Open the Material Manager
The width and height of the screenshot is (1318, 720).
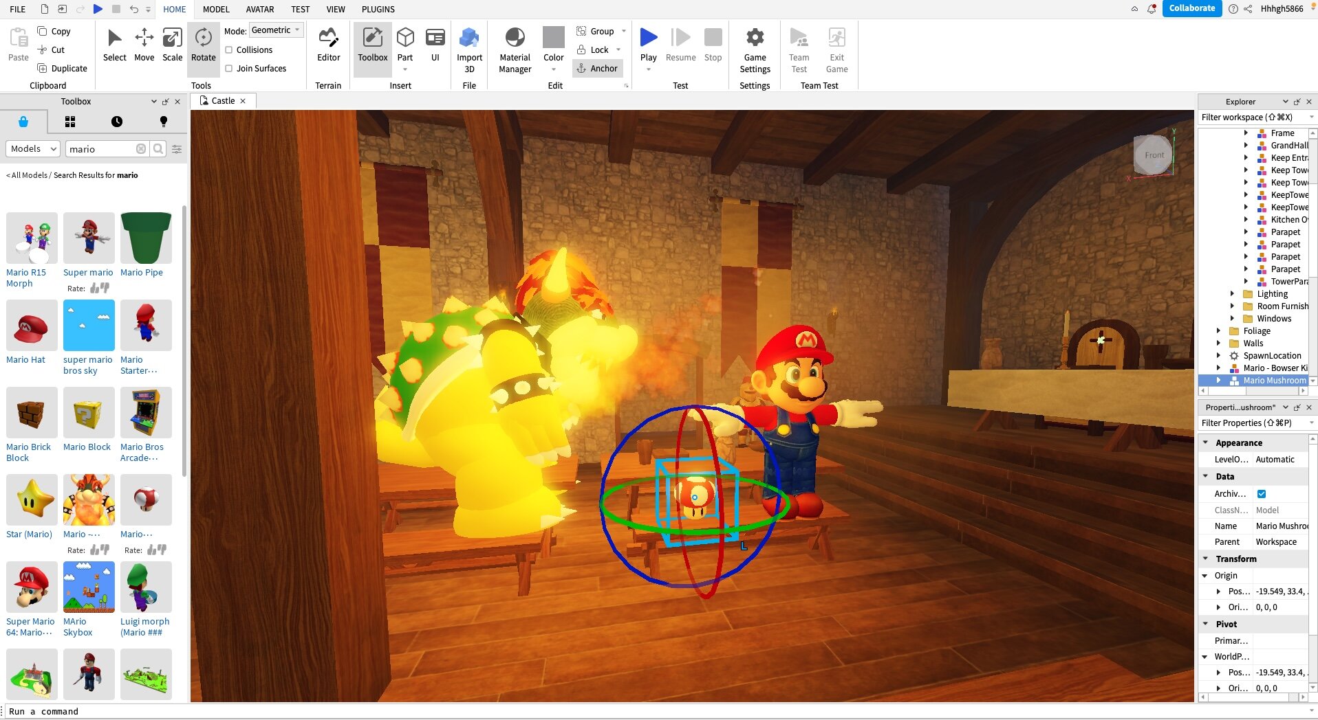coord(515,49)
